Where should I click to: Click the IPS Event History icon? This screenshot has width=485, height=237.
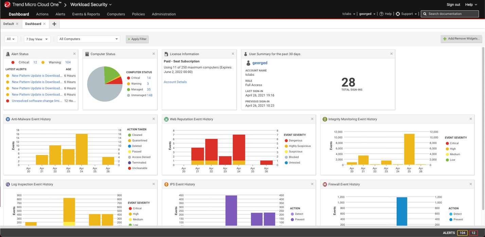click(166, 184)
